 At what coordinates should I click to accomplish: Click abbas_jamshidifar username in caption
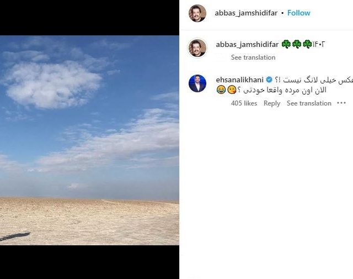coord(247,44)
